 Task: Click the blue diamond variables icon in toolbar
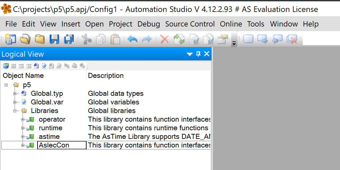coord(44,66)
